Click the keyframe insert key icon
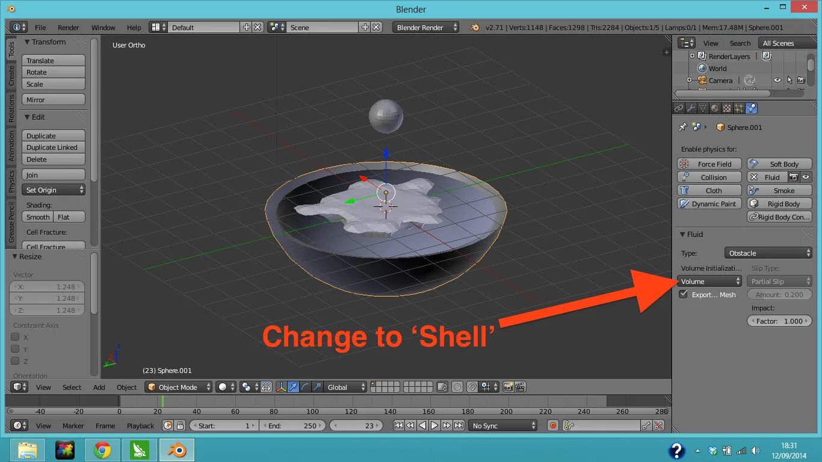The image size is (822, 462). pos(646,425)
